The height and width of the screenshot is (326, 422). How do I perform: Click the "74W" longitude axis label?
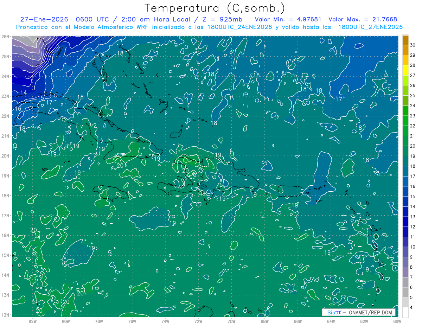(165, 321)
